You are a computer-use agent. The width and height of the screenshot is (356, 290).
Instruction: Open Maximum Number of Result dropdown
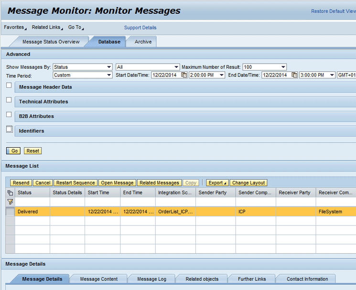pyautogui.click(x=264, y=67)
